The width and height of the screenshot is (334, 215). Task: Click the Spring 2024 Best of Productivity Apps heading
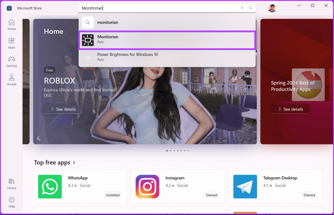coord(293,86)
